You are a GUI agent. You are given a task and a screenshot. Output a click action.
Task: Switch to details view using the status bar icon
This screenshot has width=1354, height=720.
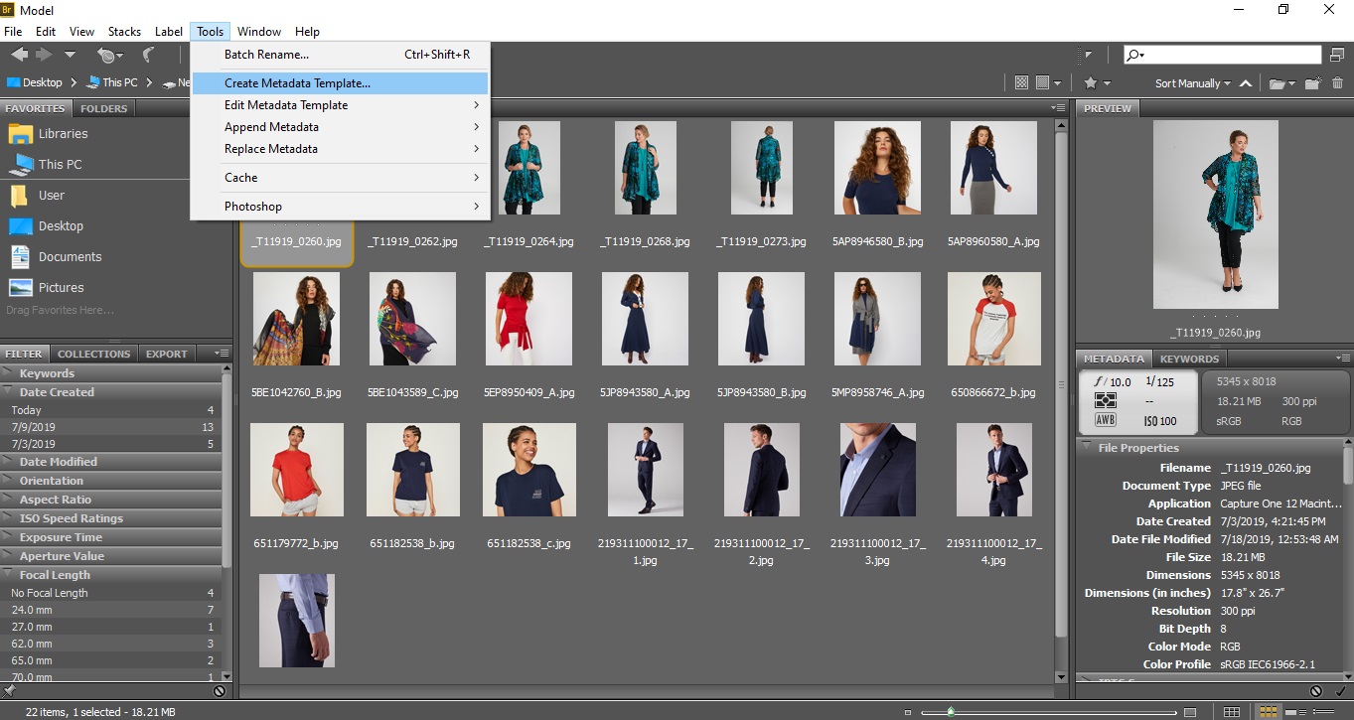click(1299, 711)
